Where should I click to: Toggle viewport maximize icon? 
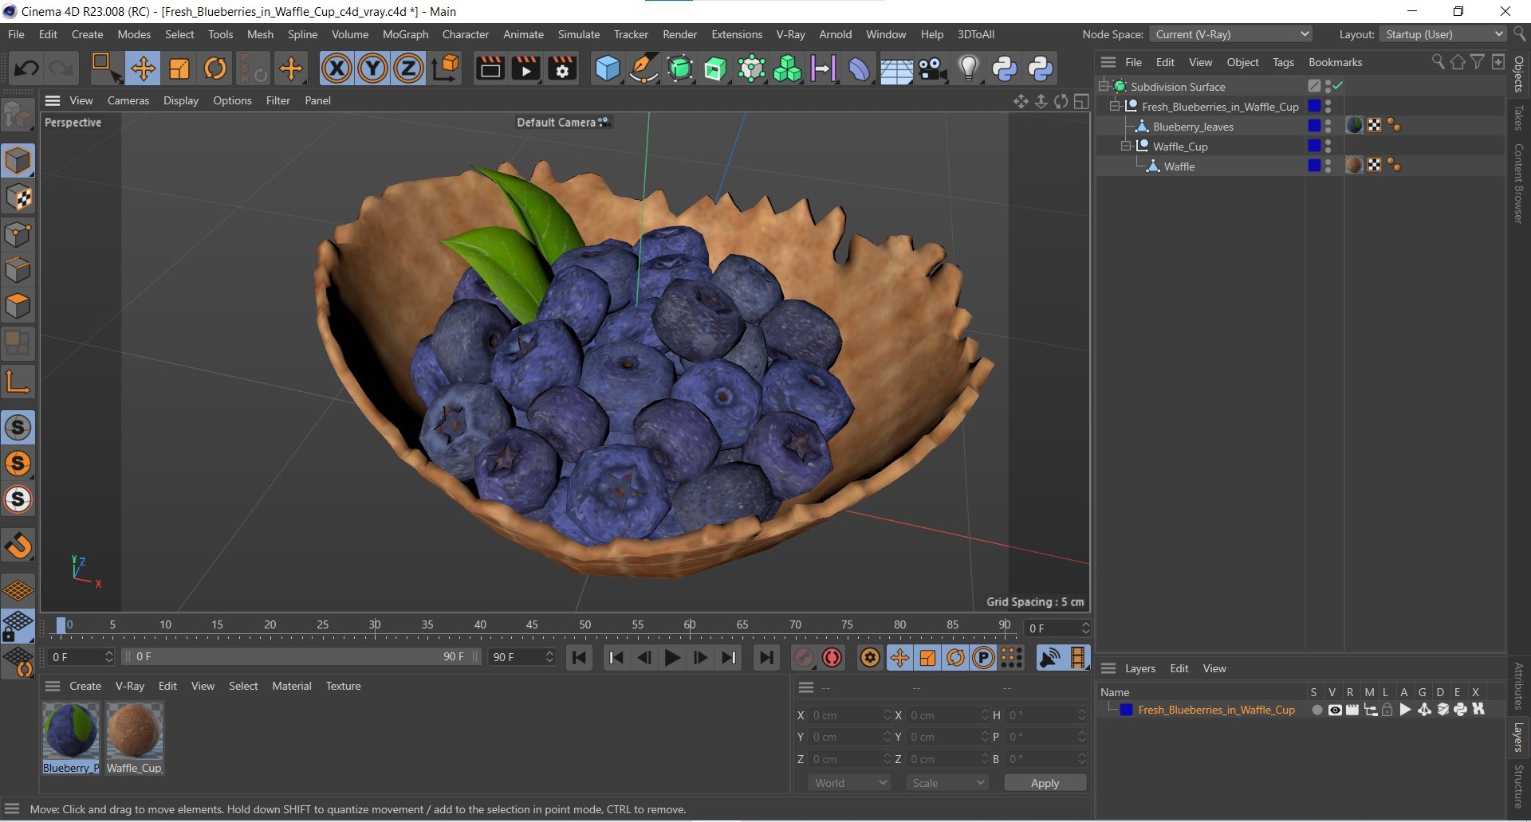click(1081, 101)
